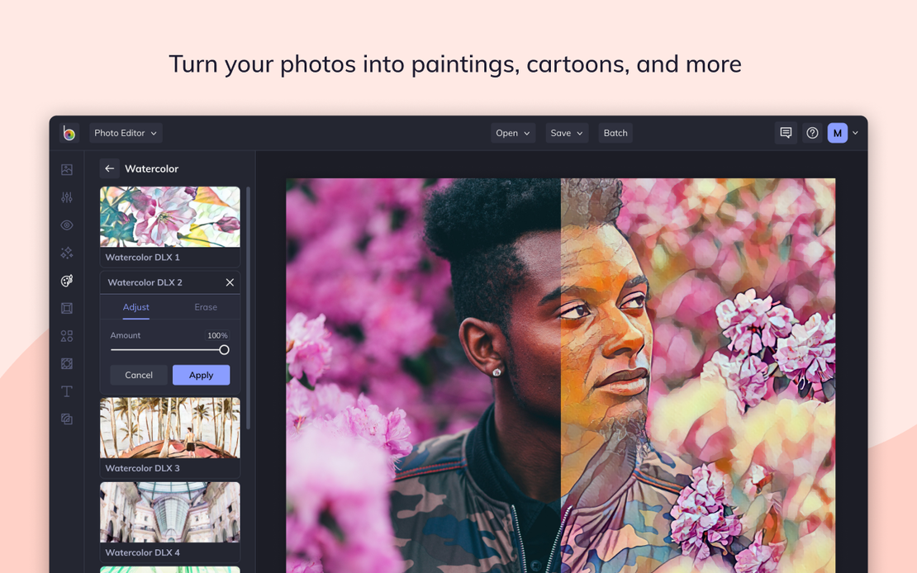Select the Adjust tab
Screen dimensions: 917x573
click(x=136, y=307)
